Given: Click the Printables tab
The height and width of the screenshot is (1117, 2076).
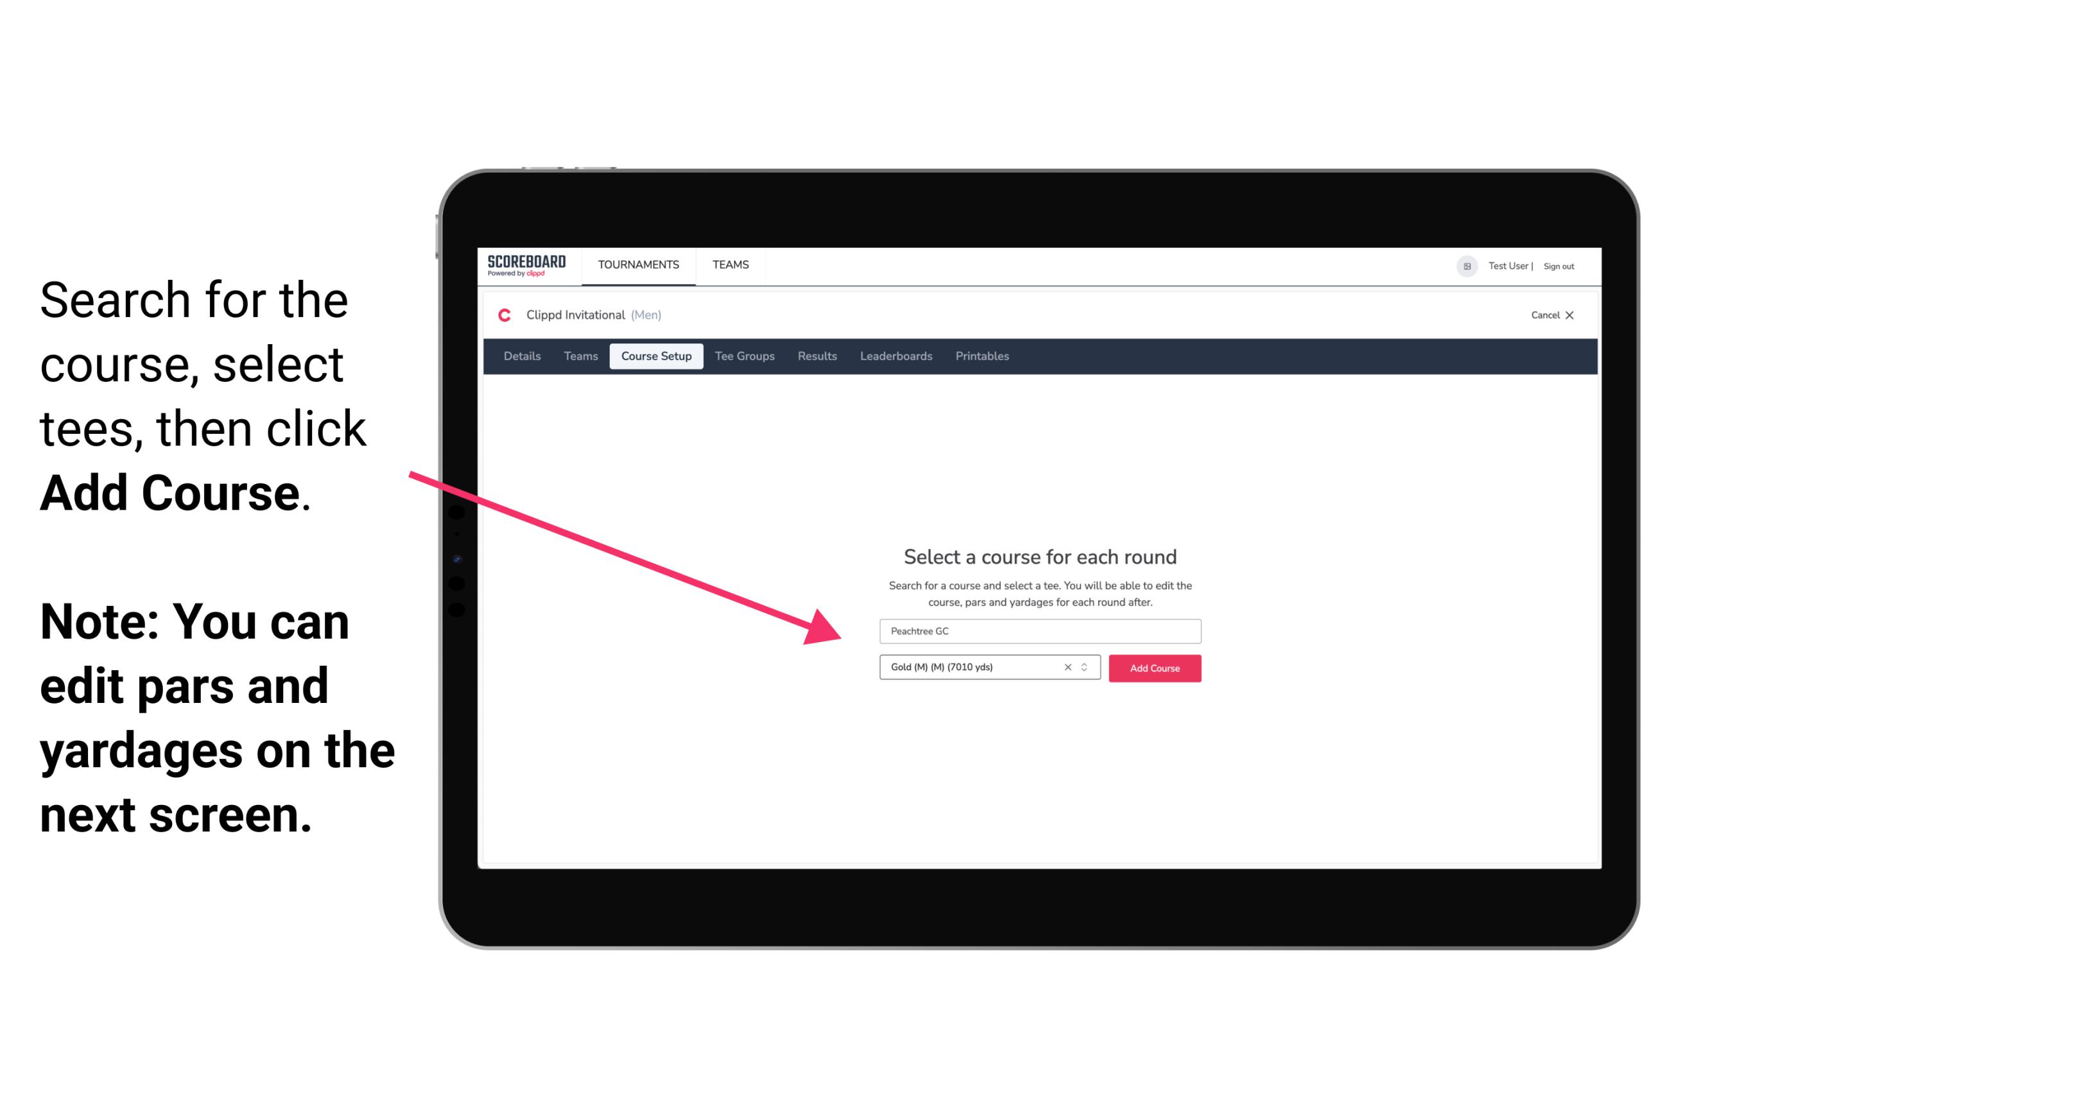Looking at the screenshot, I should tap(983, 356).
